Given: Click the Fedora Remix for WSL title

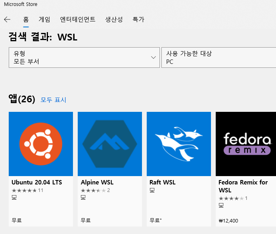Looking at the screenshot, I should pos(243,186).
